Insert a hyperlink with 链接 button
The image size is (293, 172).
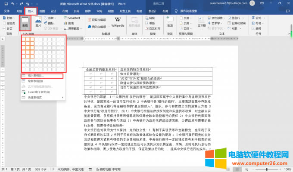pyautogui.click(x=152, y=18)
